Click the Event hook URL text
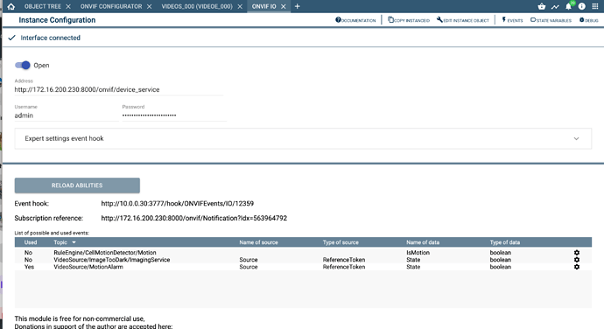 [x=177, y=203]
